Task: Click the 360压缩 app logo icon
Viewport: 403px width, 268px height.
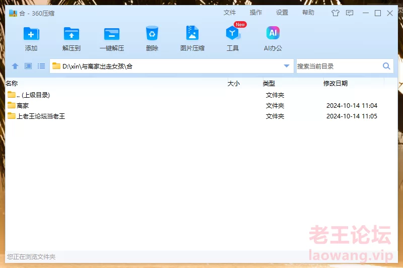Action: [x=13, y=13]
